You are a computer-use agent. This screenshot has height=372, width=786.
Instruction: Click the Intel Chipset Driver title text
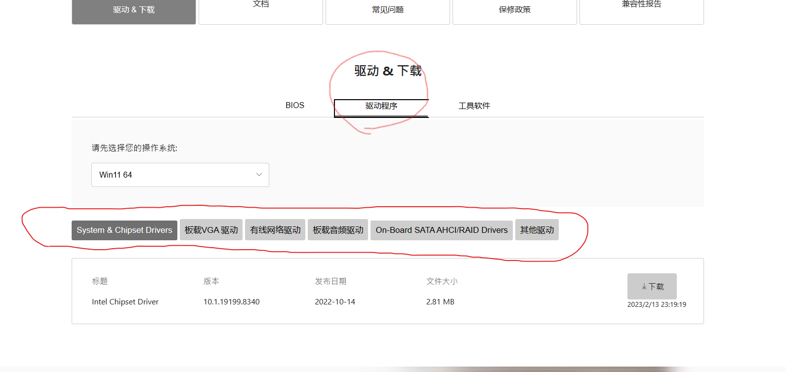click(125, 302)
